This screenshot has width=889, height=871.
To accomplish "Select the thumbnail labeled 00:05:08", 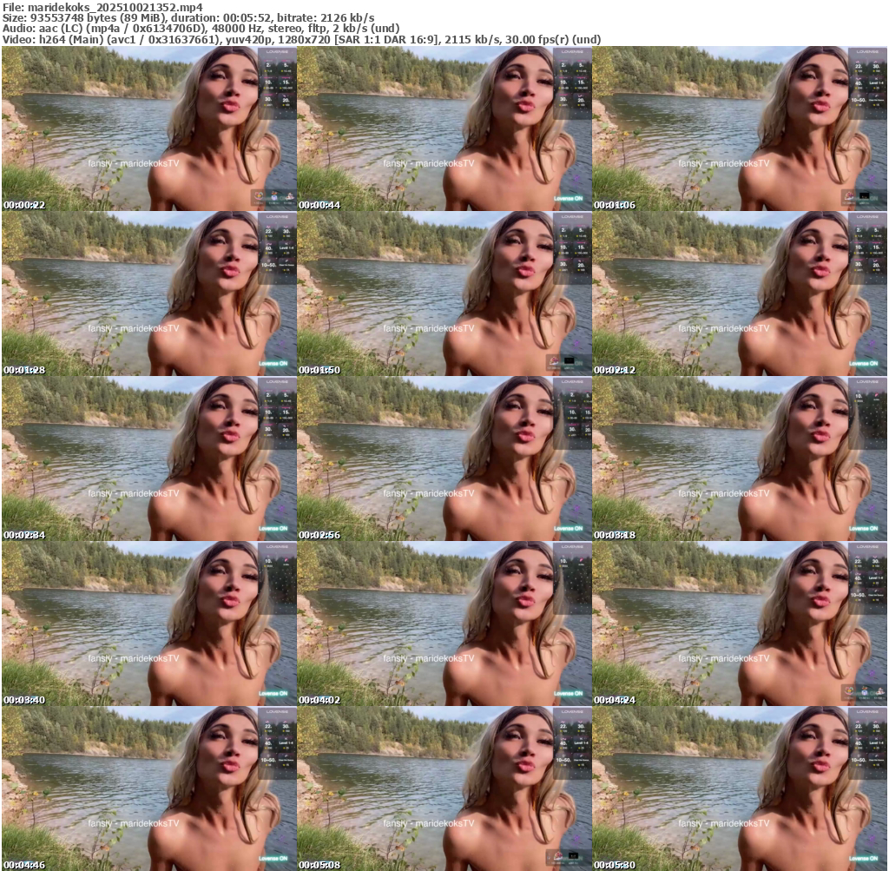I will click(x=444, y=789).
